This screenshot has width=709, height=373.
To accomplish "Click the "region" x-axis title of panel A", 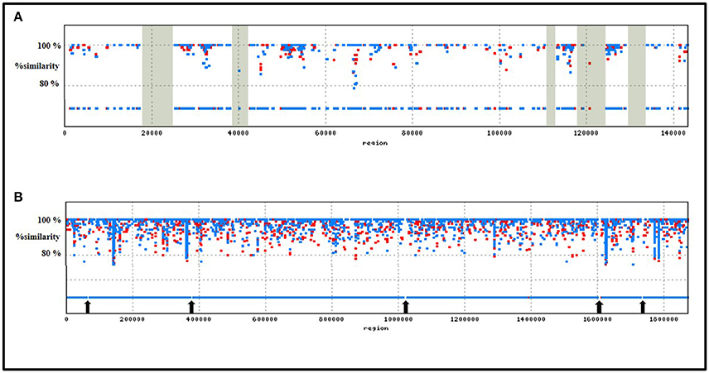I will coord(375,143).
